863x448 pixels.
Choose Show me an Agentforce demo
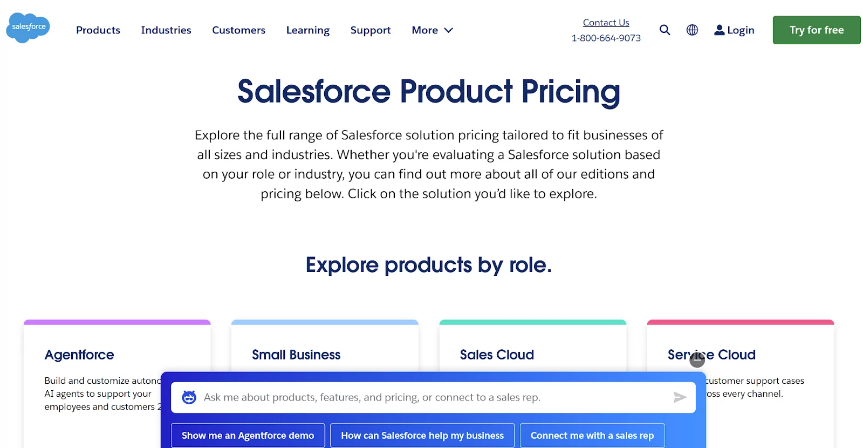[248, 436]
